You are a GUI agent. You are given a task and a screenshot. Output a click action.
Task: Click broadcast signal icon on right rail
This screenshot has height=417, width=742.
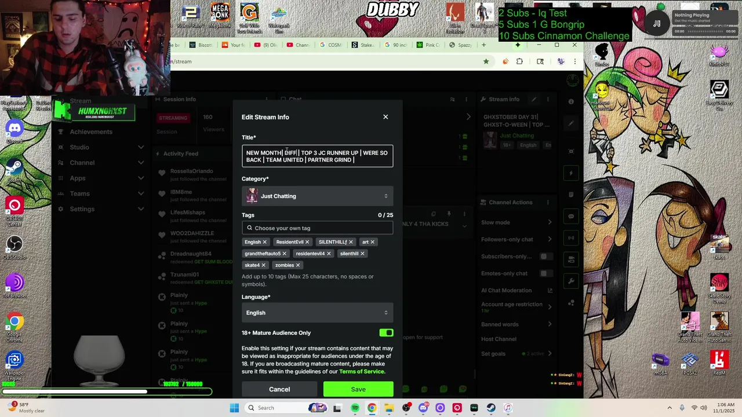coord(571,237)
